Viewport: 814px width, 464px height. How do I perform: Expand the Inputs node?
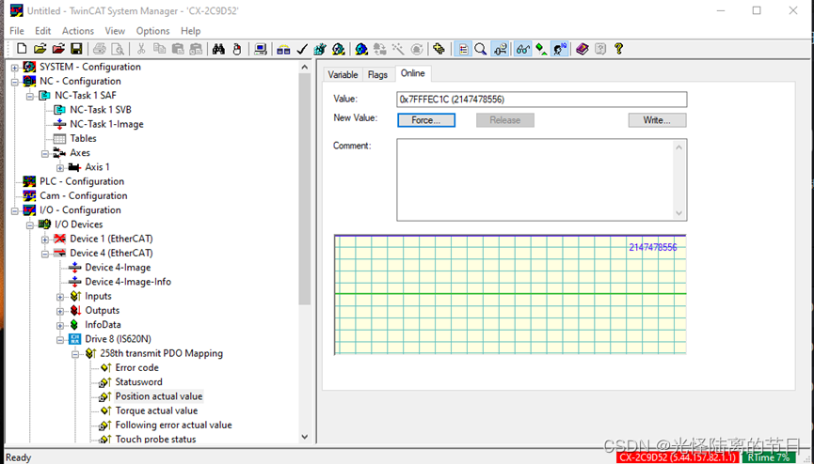(x=60, y=297)
